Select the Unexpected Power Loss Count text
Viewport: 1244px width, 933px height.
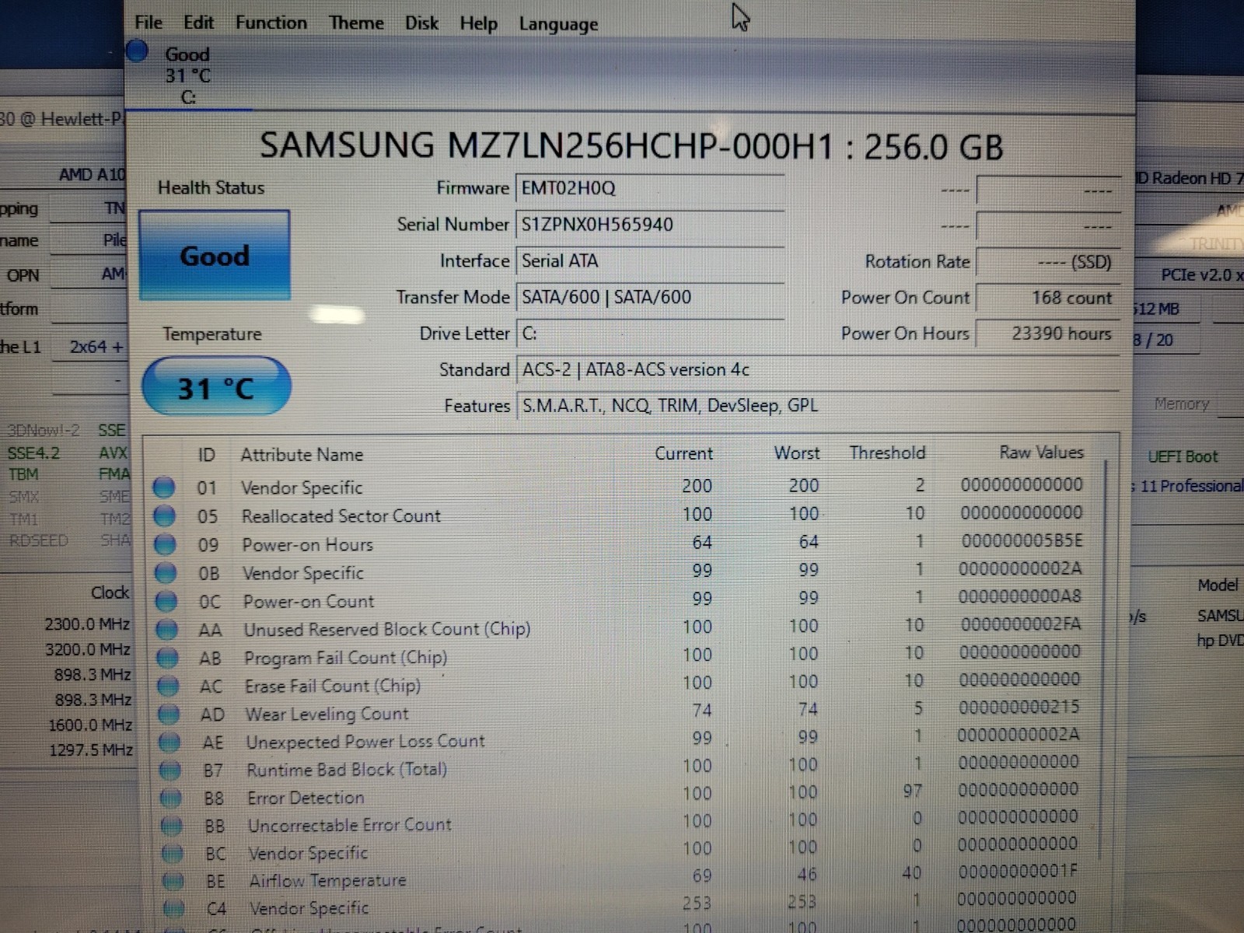point(365,742)
